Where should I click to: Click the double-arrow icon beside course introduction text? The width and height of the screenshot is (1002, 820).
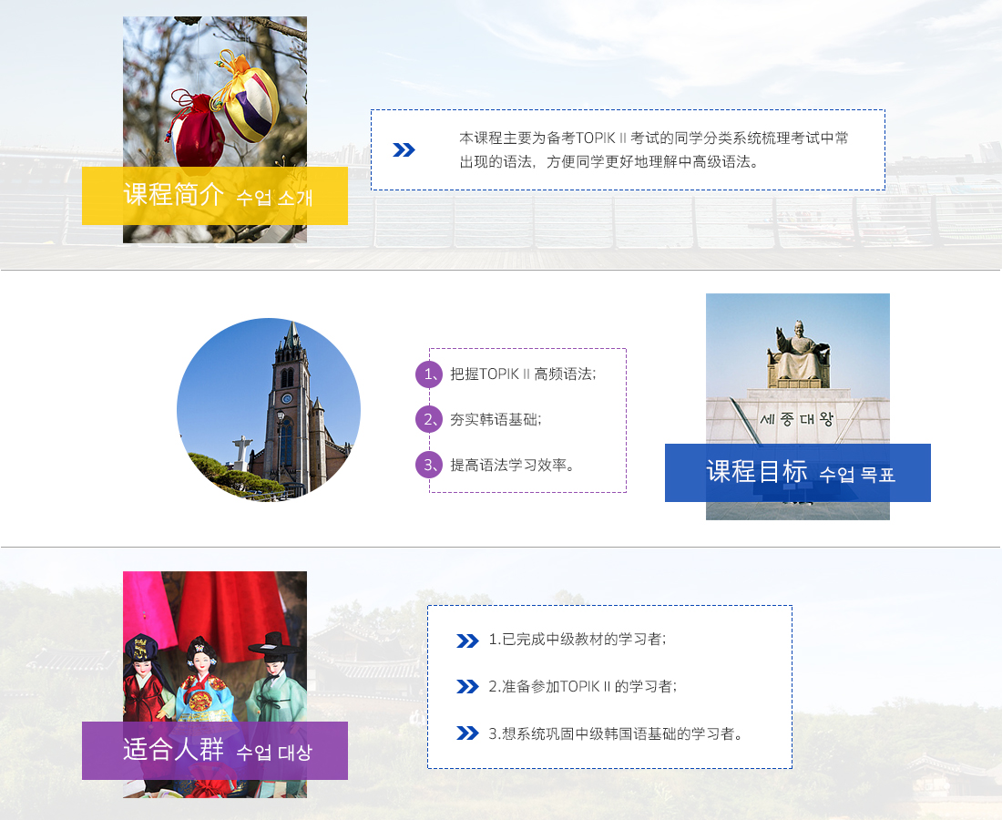(404, 150)
